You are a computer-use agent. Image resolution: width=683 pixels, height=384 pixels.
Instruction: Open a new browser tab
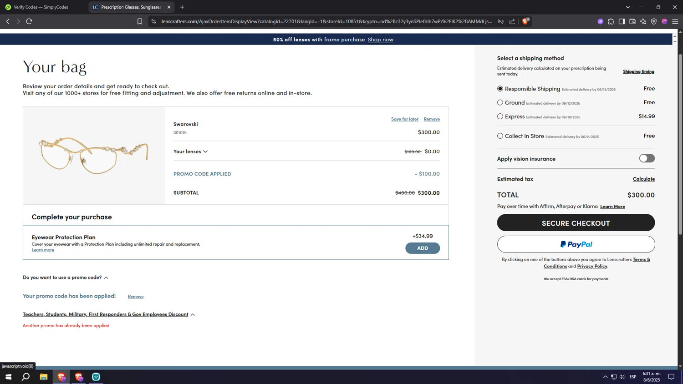[x=182, y=7]
